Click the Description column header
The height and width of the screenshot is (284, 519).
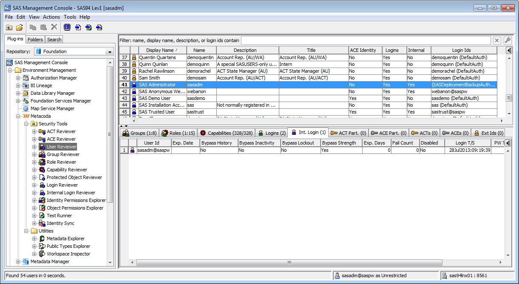247,50
